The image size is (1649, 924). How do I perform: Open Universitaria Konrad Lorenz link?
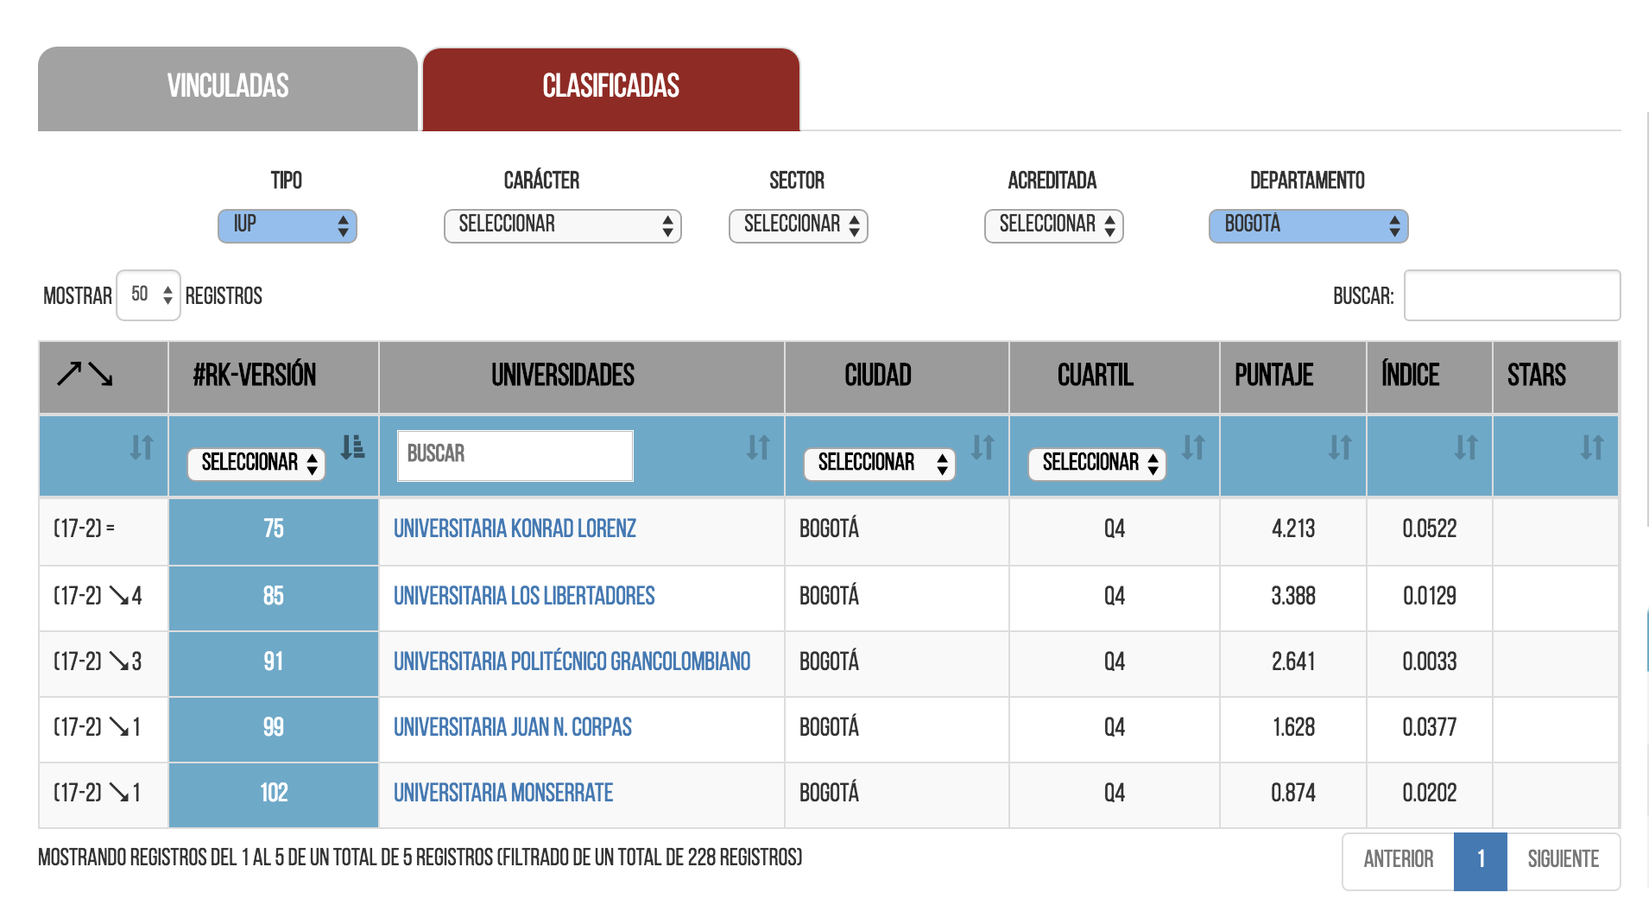point(515,528)
